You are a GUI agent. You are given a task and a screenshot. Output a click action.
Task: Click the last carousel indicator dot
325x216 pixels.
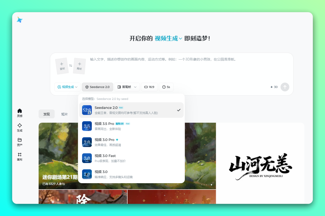coord(211,185)
